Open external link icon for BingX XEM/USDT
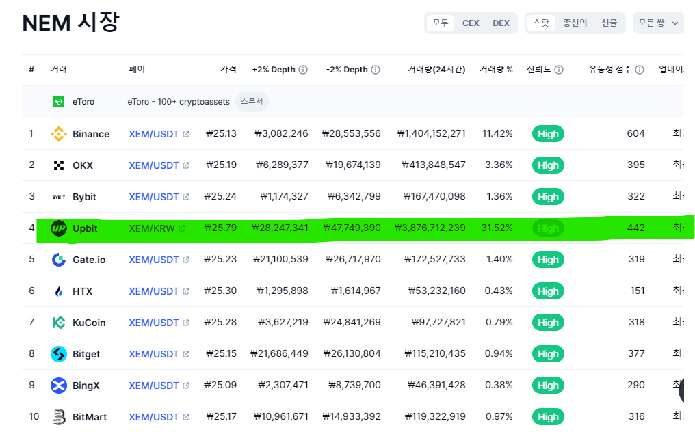The image size is (695, 432). (186, 386)
